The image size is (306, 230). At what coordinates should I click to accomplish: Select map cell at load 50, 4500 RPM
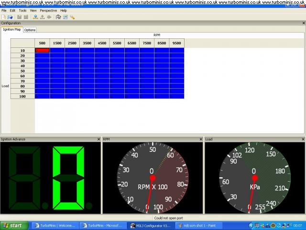(x=102, y=71)
